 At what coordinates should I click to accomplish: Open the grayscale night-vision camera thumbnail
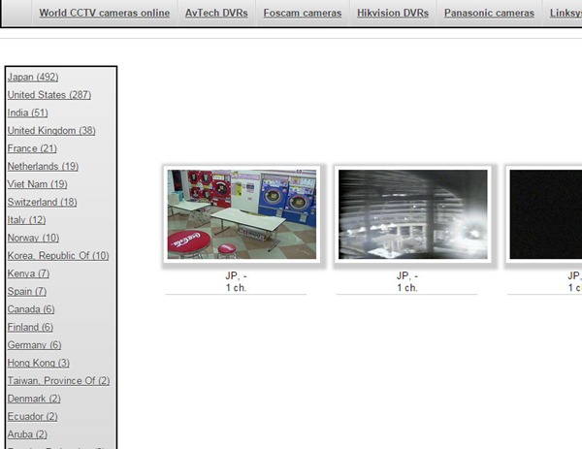[x=413, y=214]
